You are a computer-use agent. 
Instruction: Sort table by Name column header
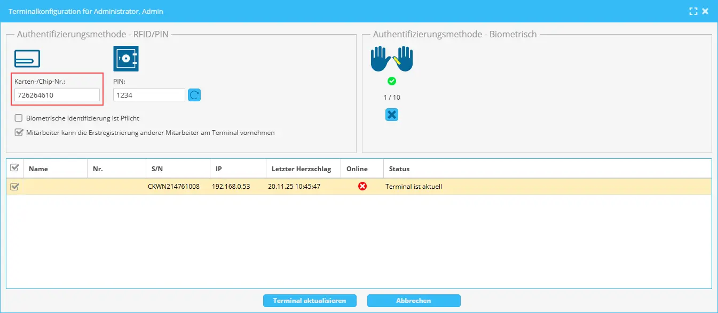(x=38, y=168)
